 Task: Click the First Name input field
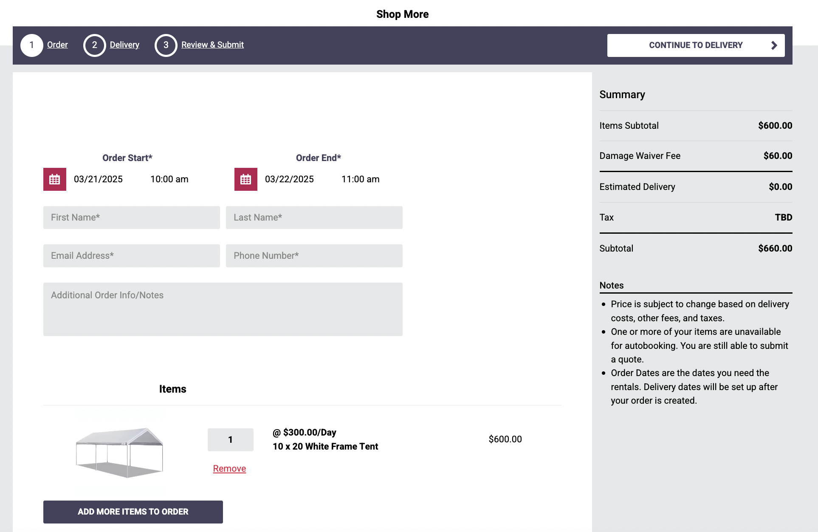click(x=131, y=217)
